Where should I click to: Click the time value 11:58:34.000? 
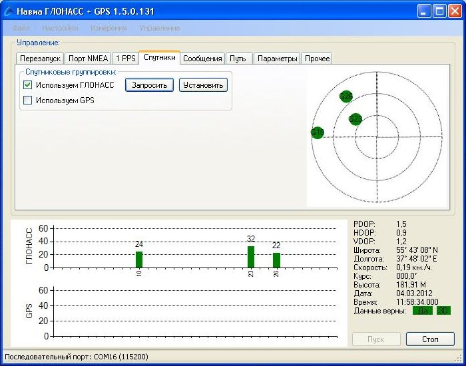pyautogui.click(x=417, y=302)
